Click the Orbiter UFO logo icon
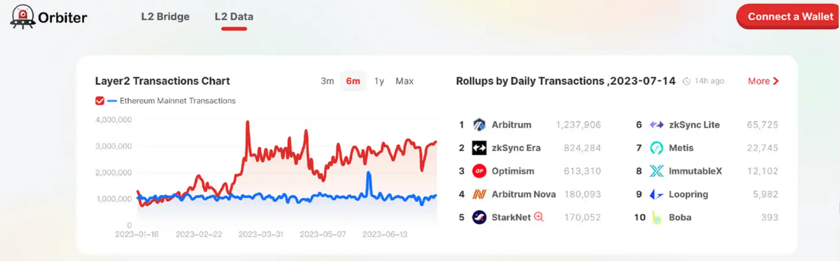 pos(23,17)
